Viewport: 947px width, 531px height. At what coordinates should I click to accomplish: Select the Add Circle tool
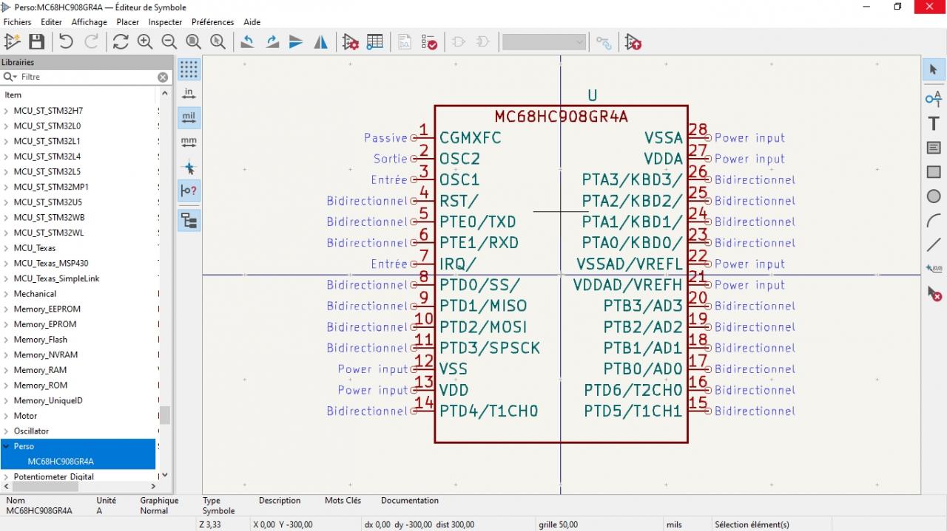coord(934,196)
